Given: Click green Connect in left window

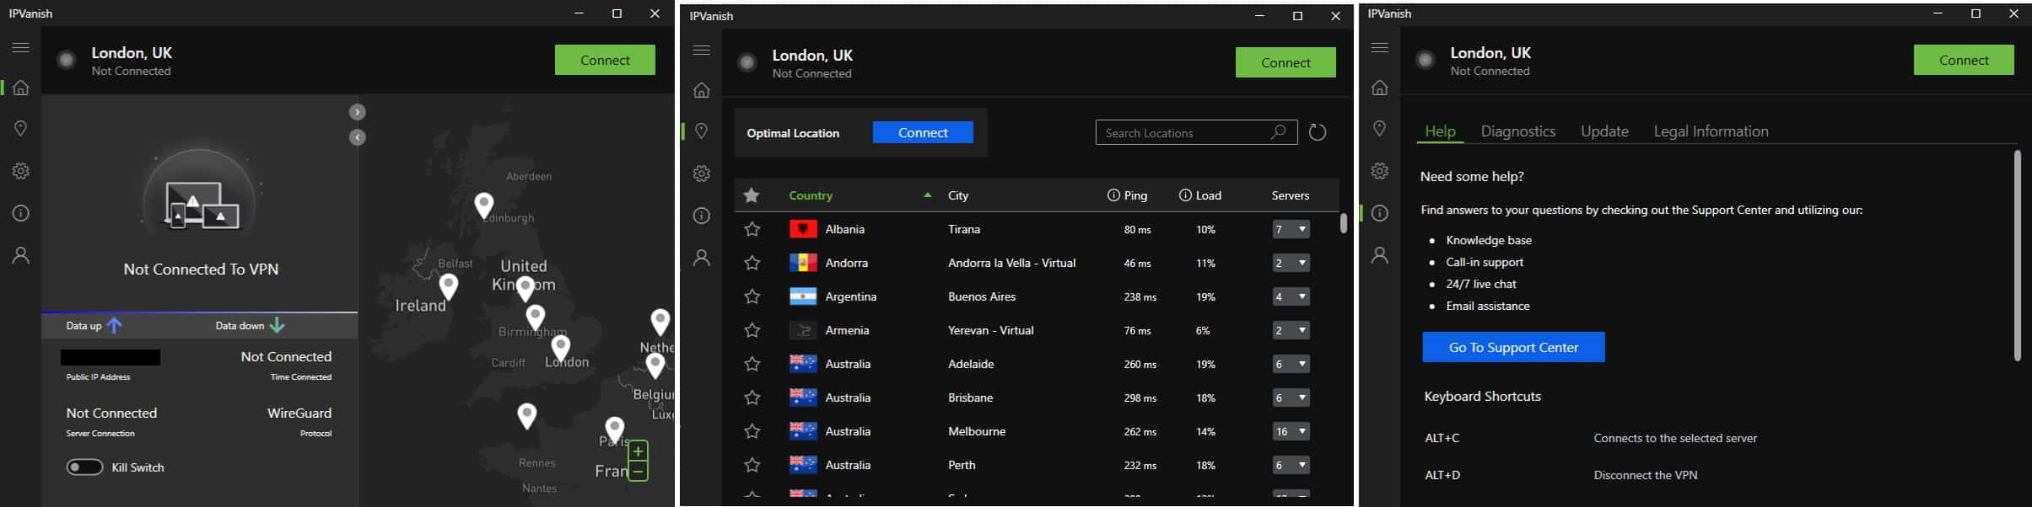Looking at the screenshot, I should coord(605,60).
